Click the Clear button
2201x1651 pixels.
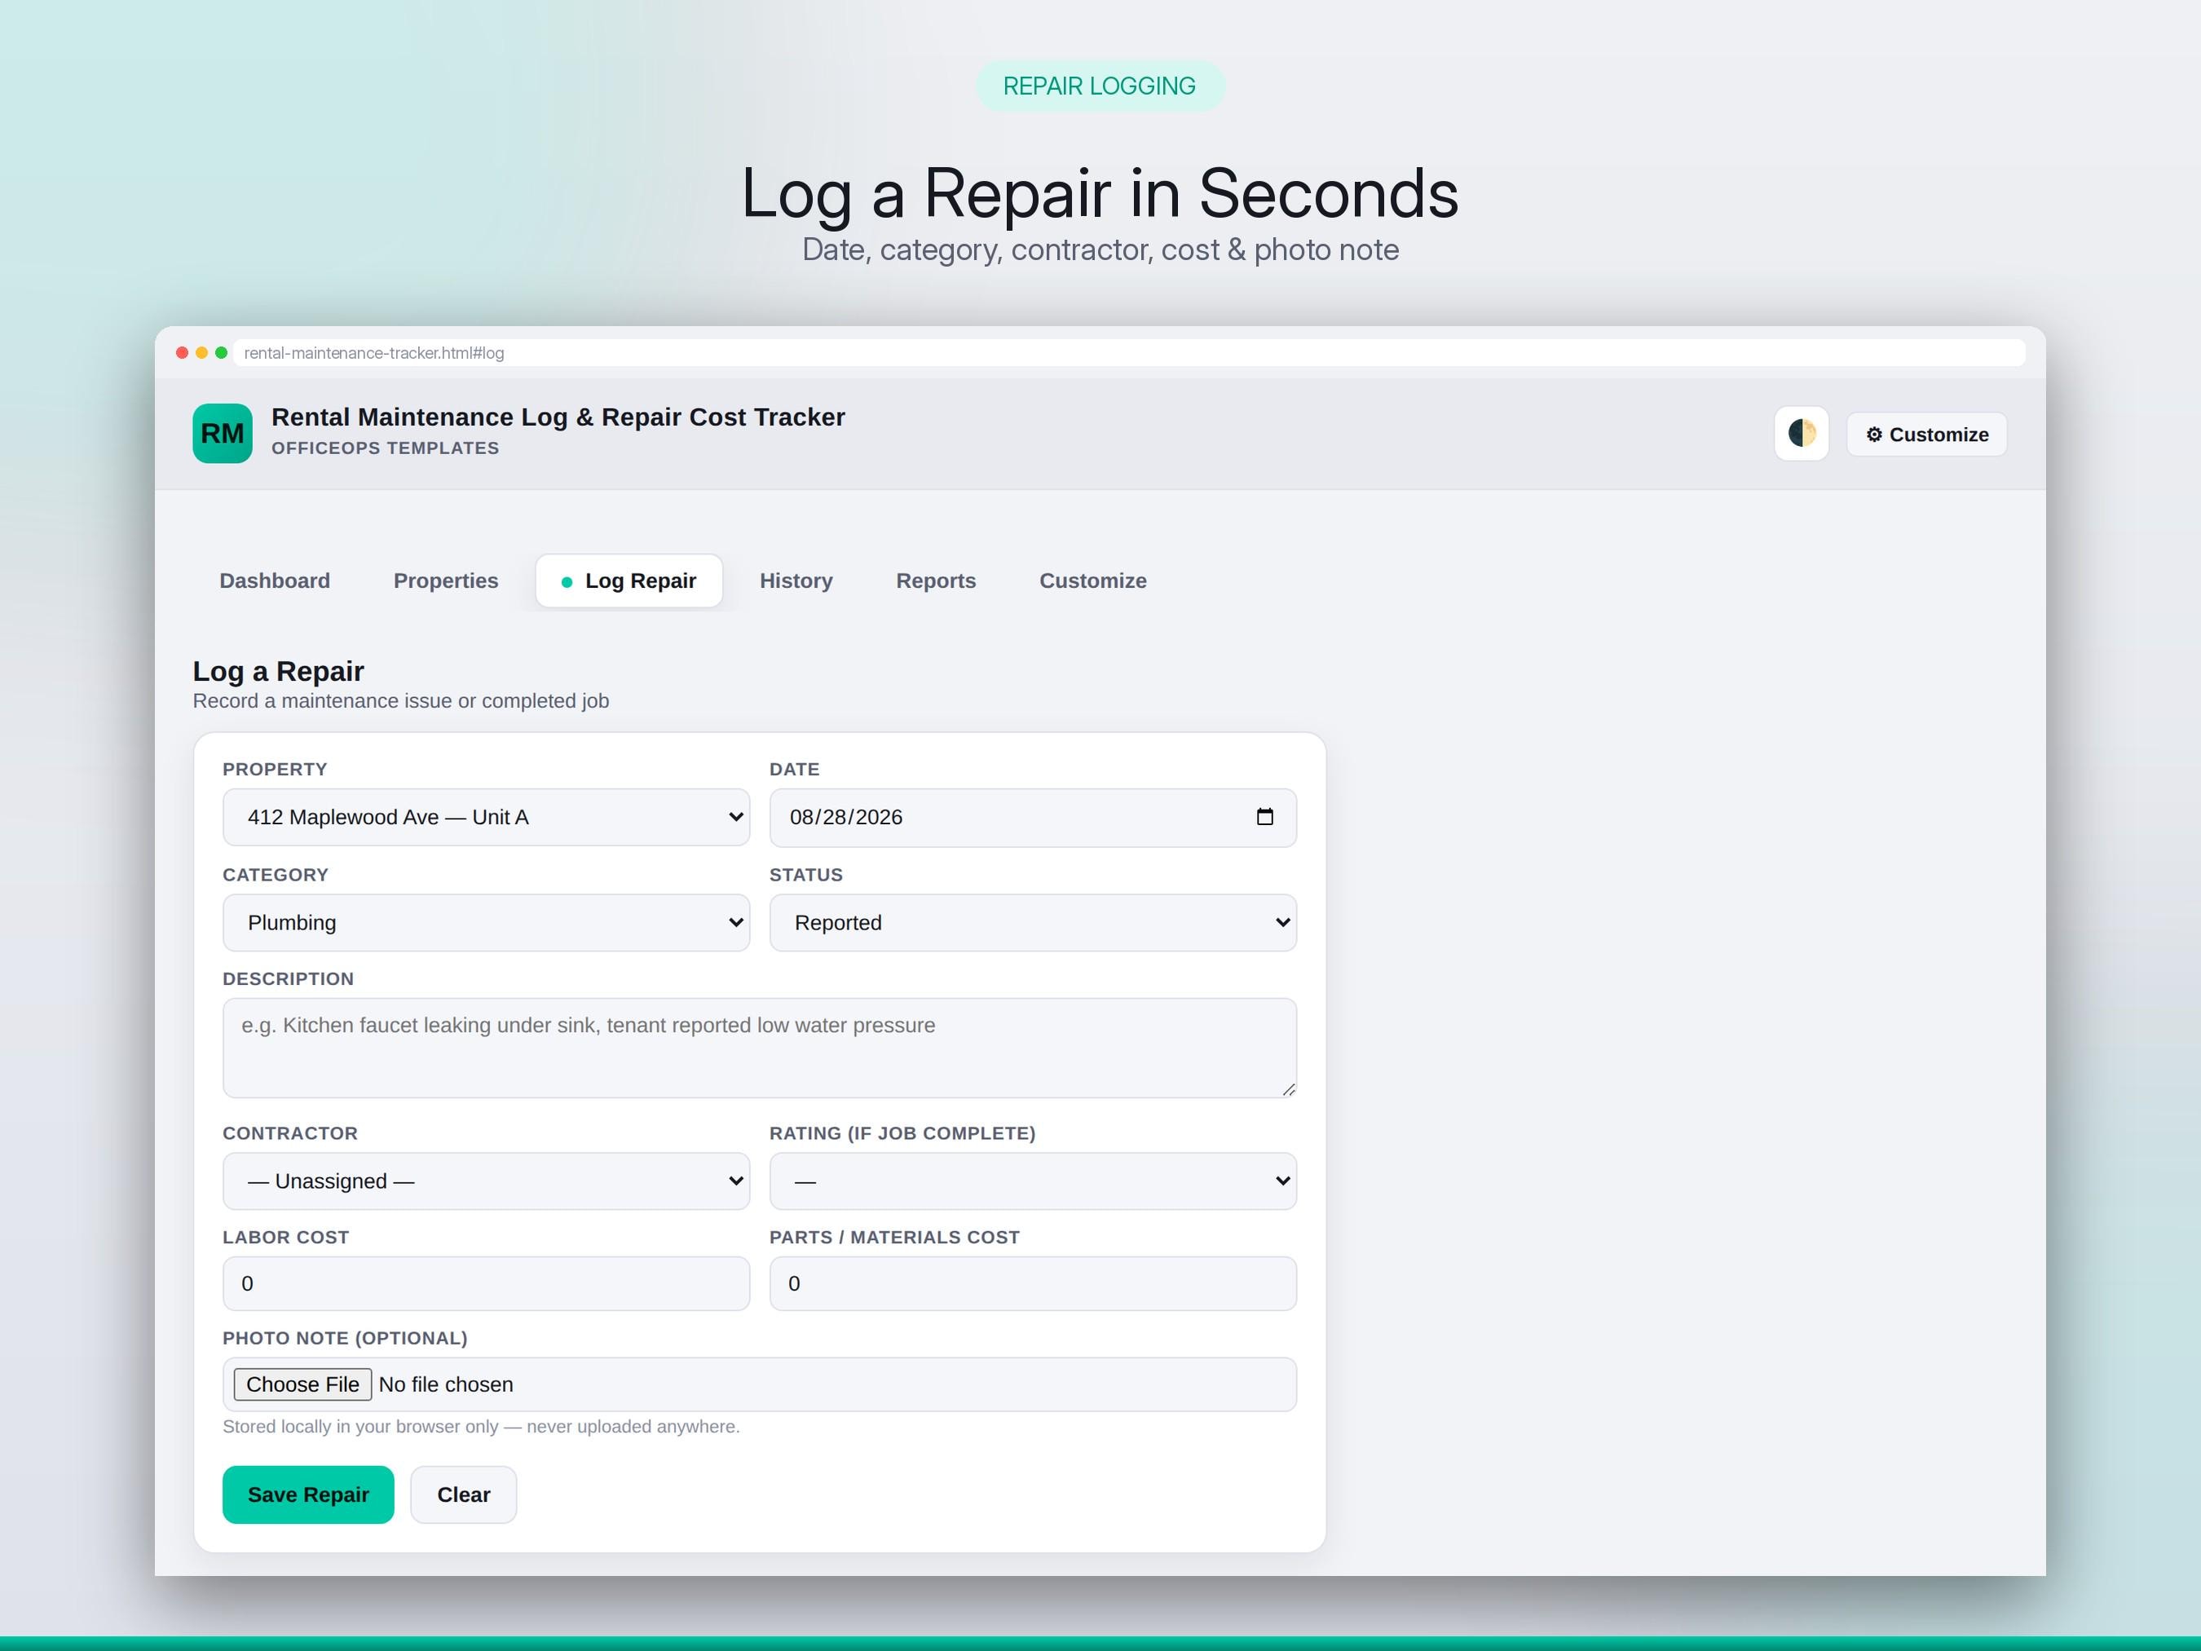[x=464, y=1494]
